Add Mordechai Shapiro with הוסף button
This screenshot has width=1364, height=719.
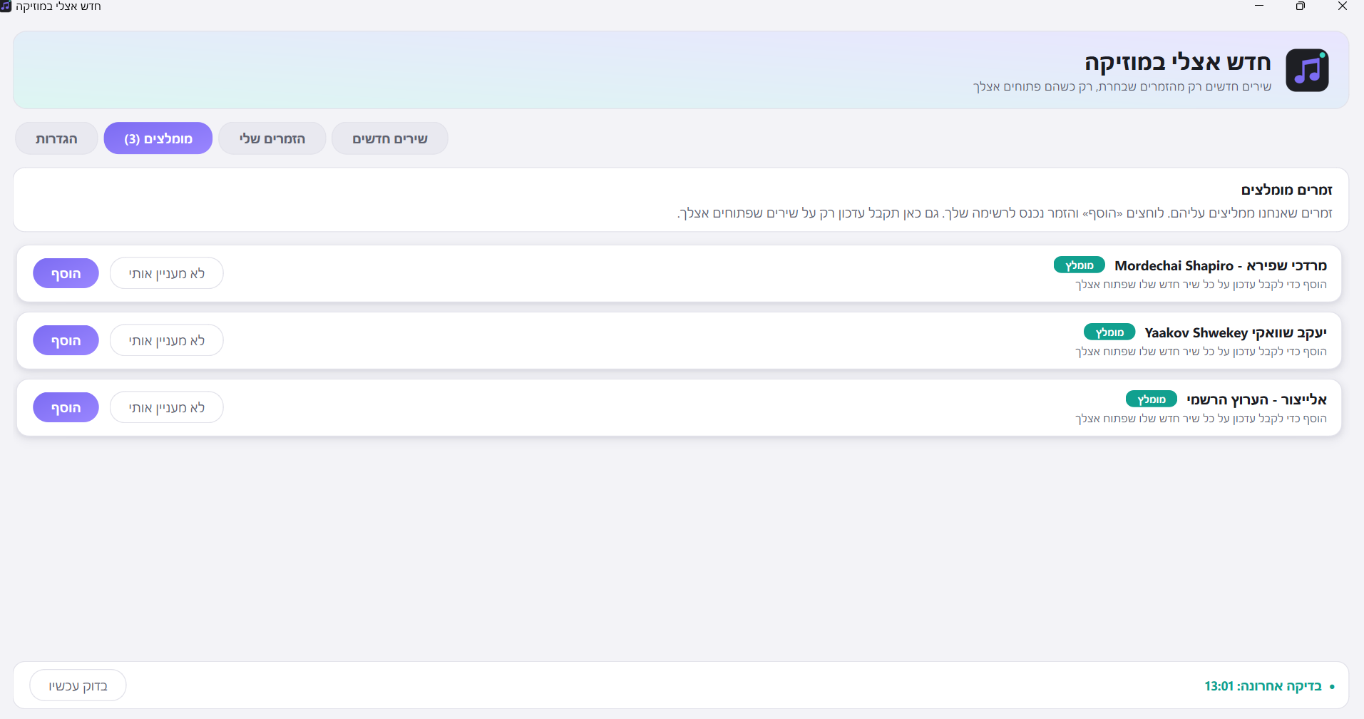tap(66, 273)
